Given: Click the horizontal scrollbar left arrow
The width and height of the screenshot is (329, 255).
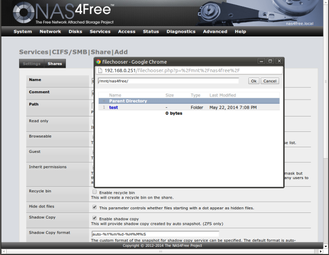Looking at the screenshot, I should (x=4, y=251).
